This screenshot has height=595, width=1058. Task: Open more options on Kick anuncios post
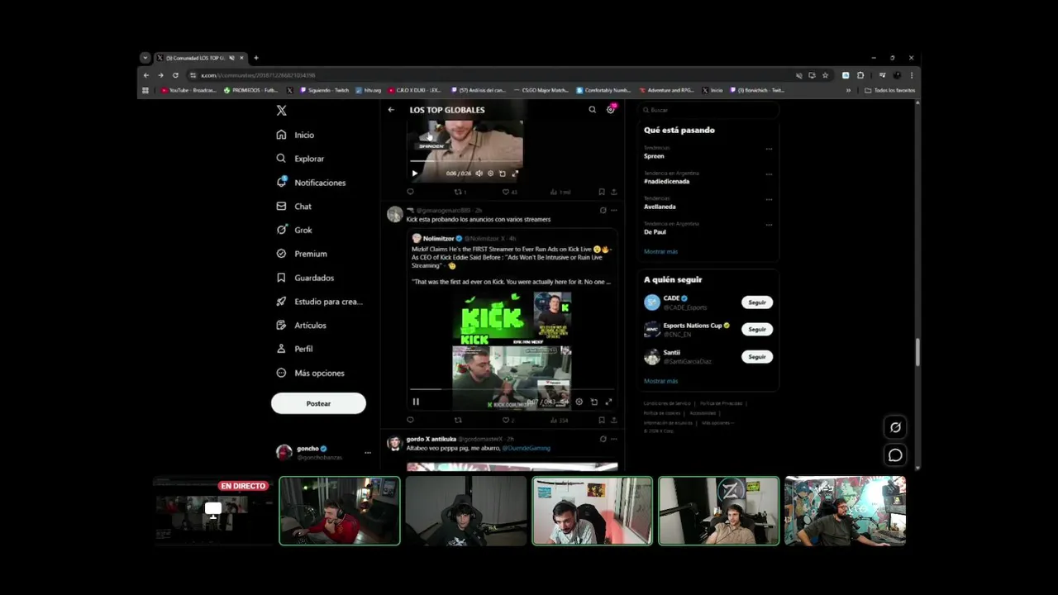(613, 211)
